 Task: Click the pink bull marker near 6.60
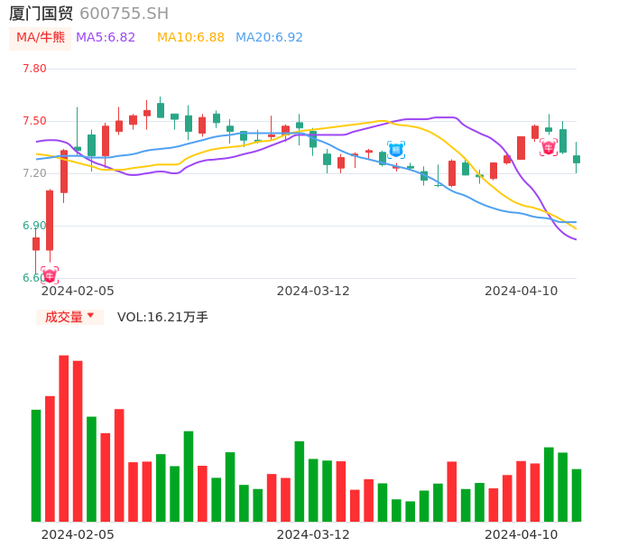[50, 275]
